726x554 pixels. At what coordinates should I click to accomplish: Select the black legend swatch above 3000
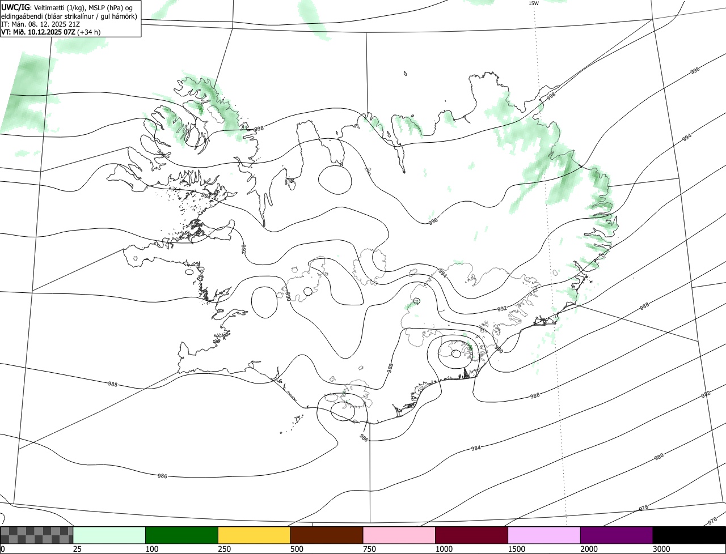[689, 535]
